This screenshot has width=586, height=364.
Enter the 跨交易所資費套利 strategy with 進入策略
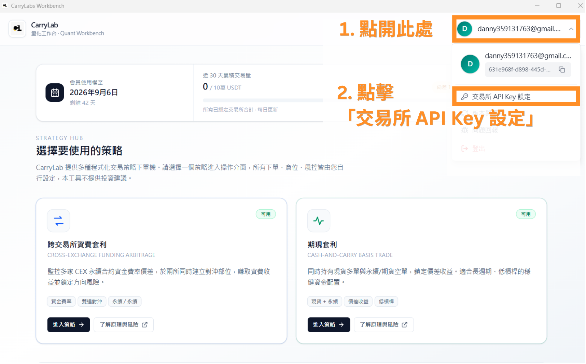[x=69, y=325]
